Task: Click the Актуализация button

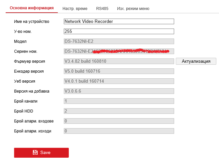Action: point(196,61)
